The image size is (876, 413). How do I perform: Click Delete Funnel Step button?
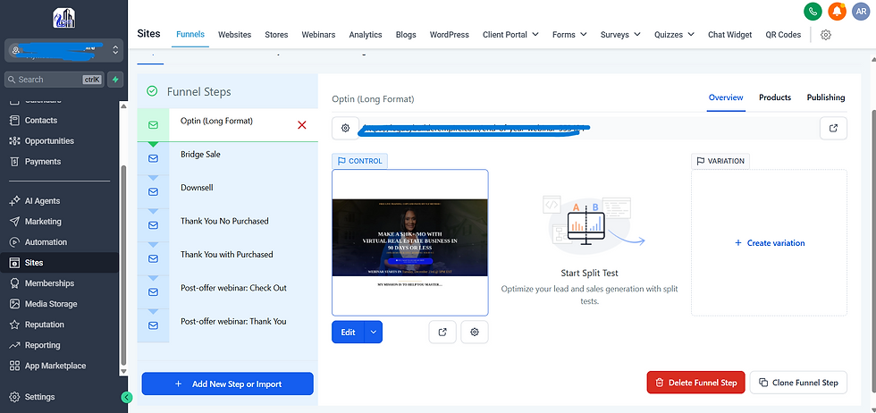[x=695, y=383]
